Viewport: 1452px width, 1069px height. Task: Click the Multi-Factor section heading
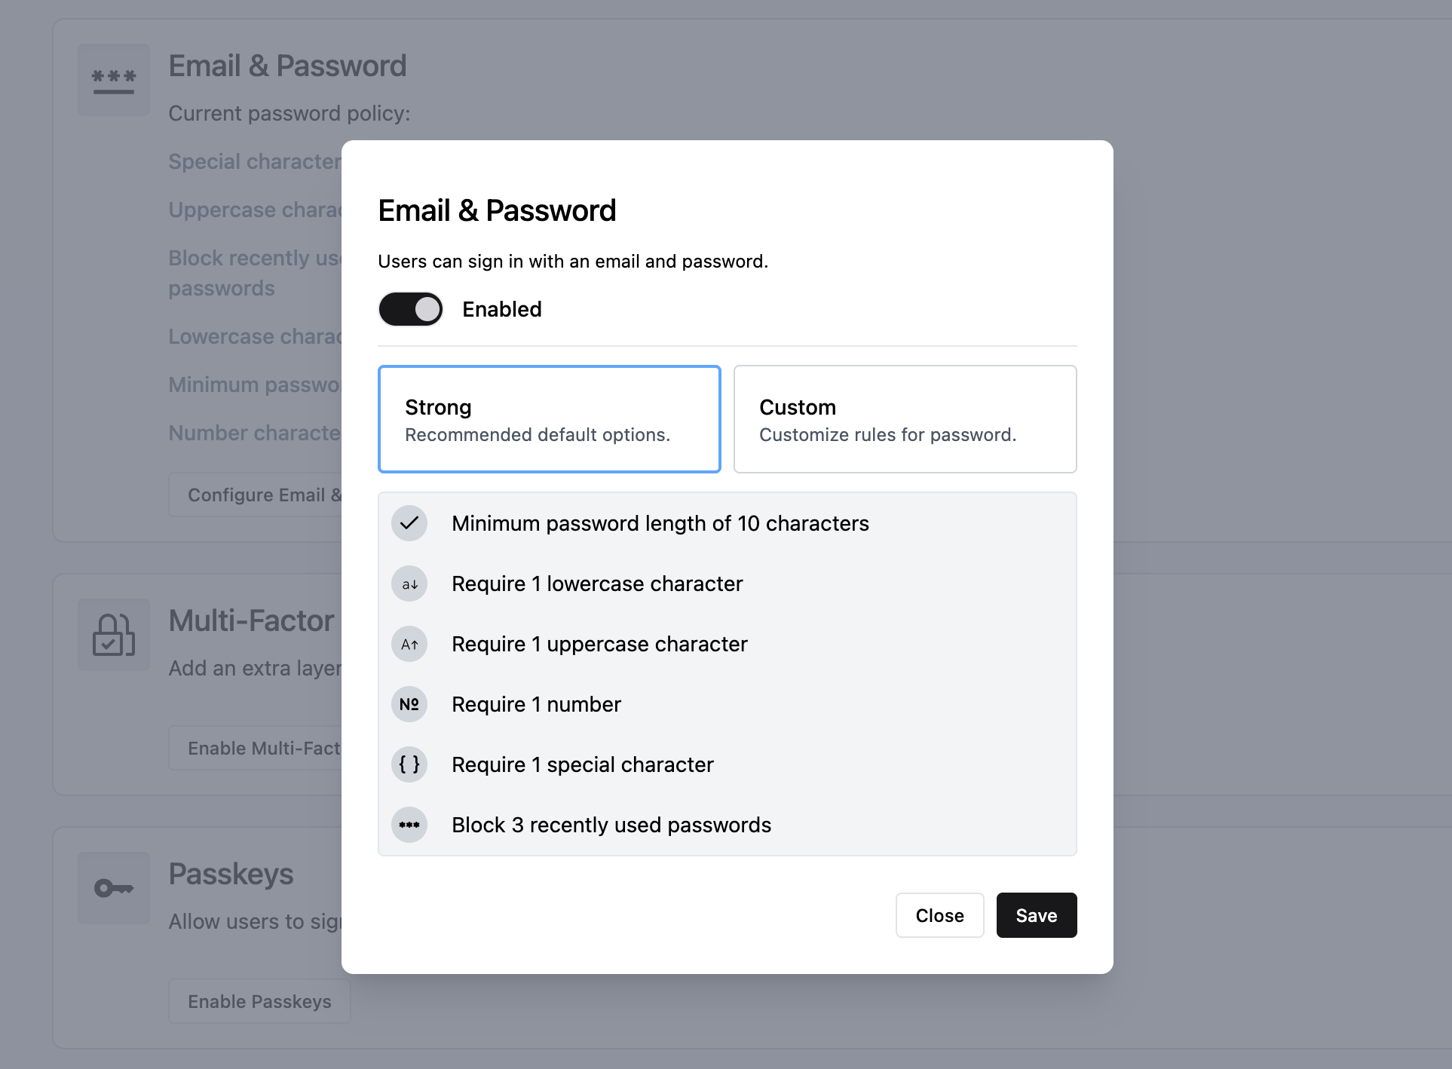(251, 620)
